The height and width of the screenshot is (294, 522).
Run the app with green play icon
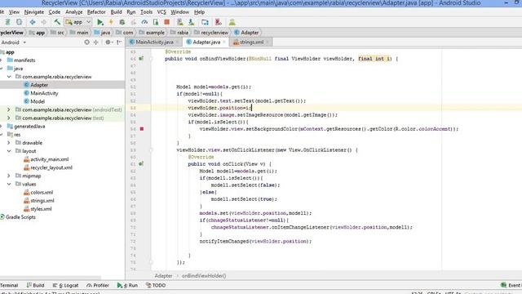(x=100, y=22)
